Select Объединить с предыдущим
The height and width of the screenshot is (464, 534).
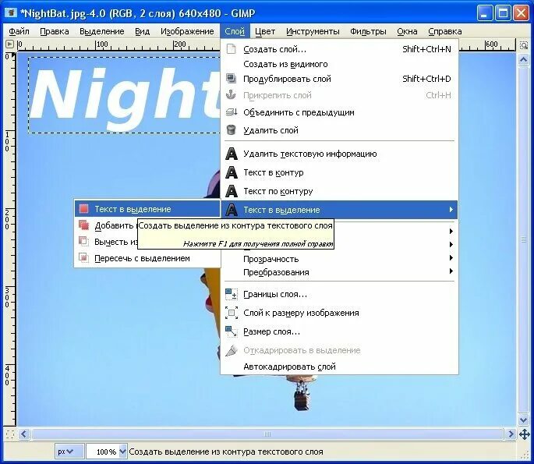pos(340,112)
